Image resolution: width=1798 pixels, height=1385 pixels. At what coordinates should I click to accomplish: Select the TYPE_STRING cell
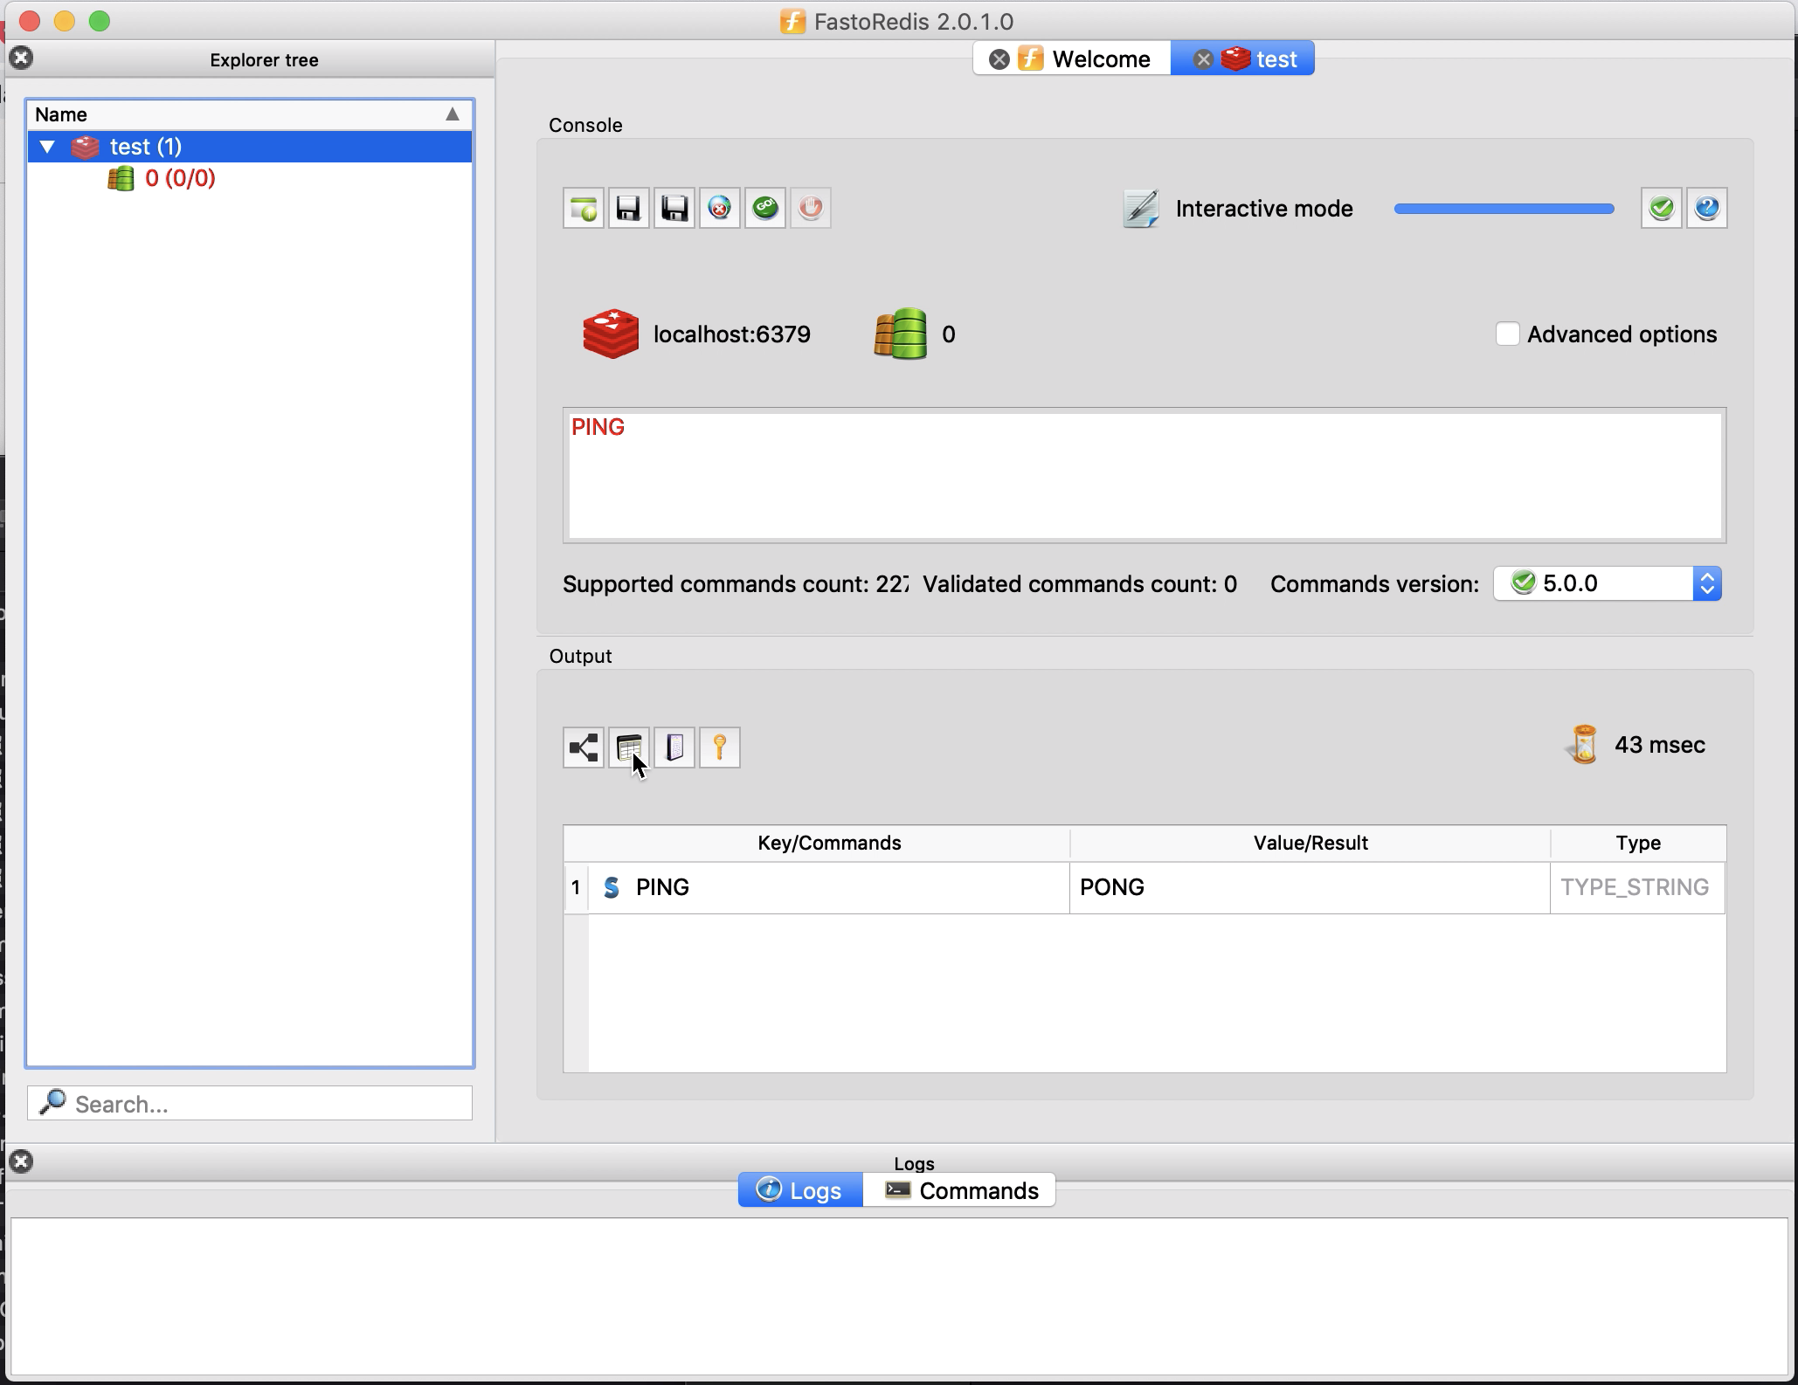pos(1638,887)
